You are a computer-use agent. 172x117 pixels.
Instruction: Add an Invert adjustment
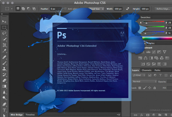point(143,64)
